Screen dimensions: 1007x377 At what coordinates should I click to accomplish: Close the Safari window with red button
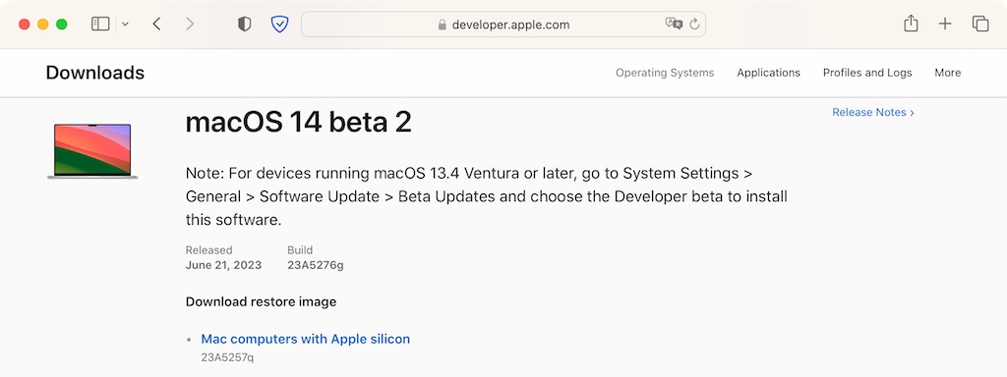tap(25, 25)
